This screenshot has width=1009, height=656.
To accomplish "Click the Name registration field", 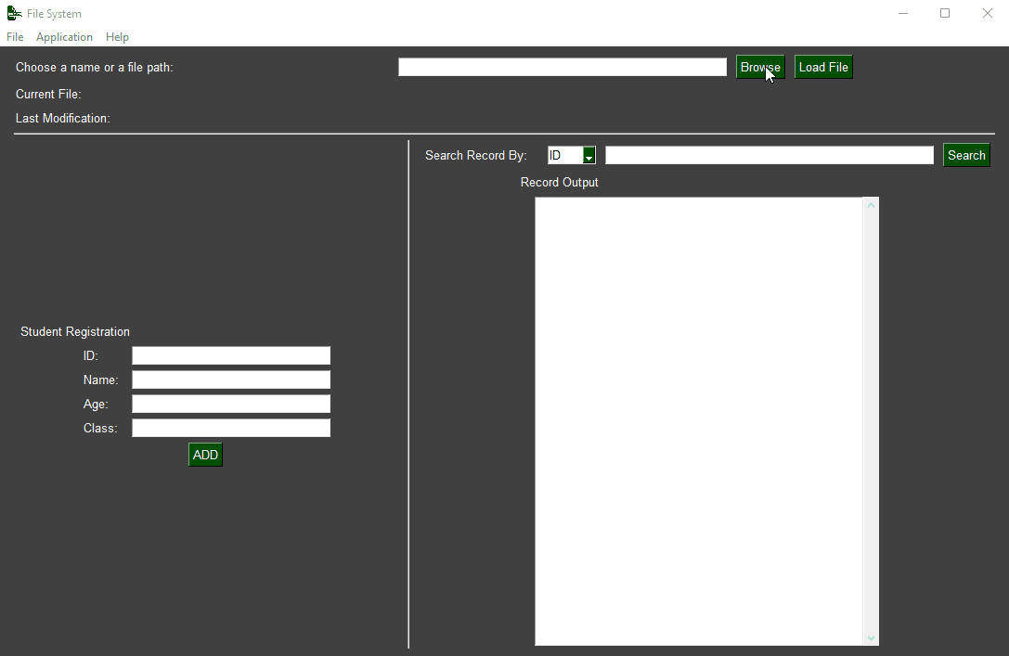I will click(x=230, y=379).
